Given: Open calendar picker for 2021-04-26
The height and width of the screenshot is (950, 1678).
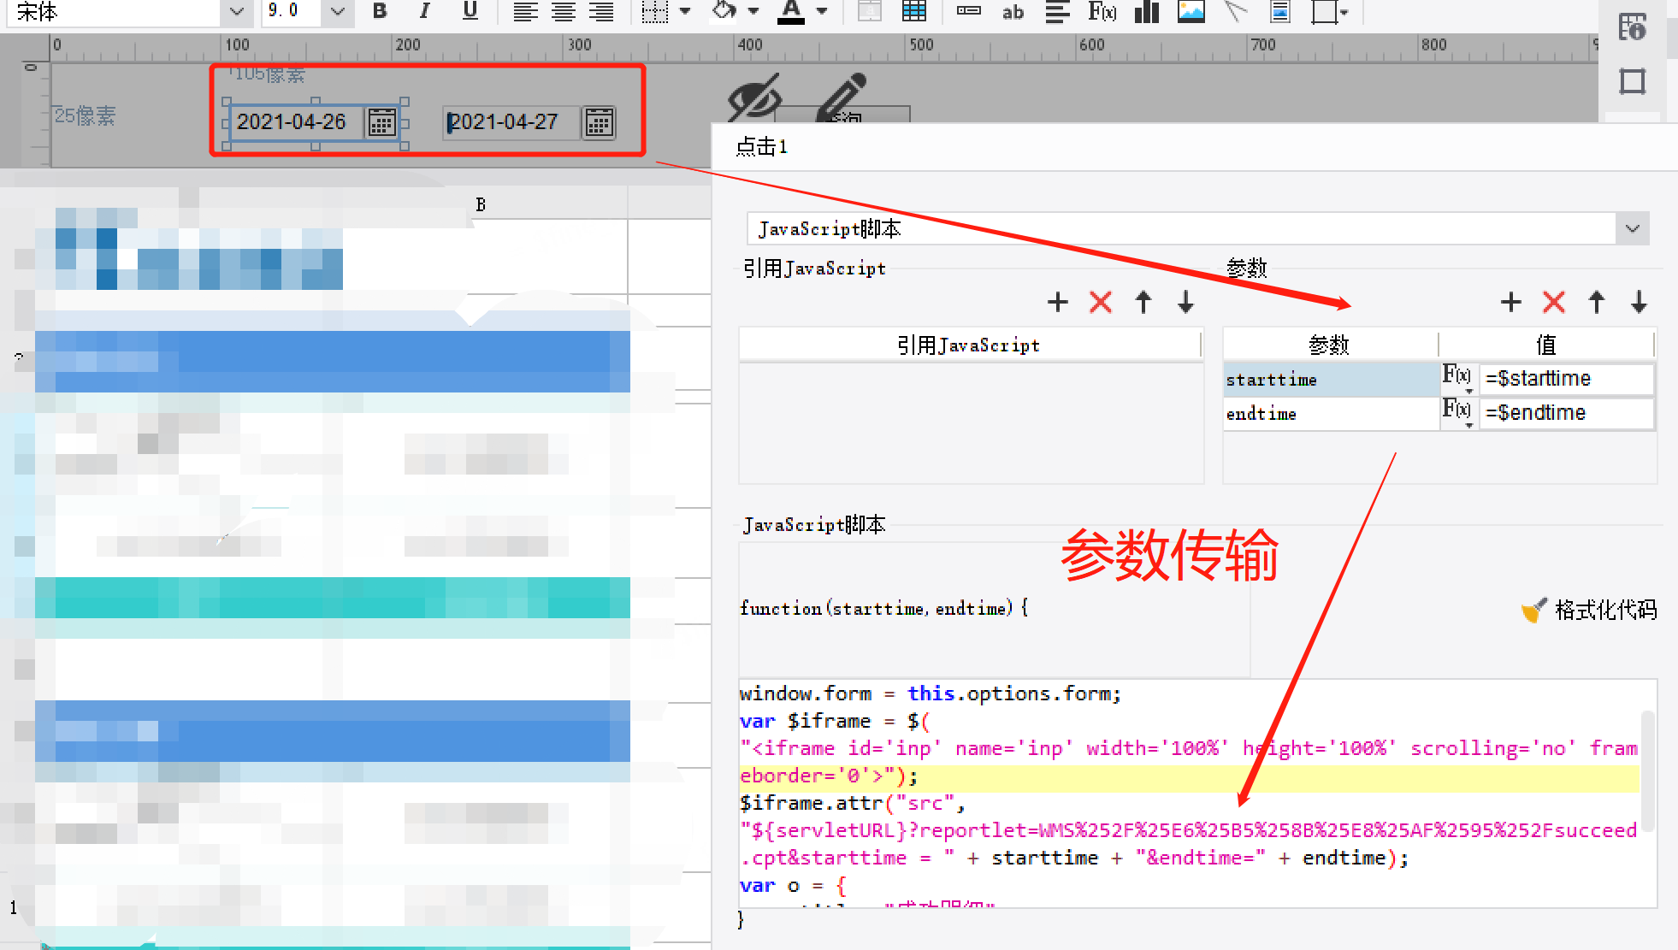Looking at the screenshot, I should [x=381, y=122].
